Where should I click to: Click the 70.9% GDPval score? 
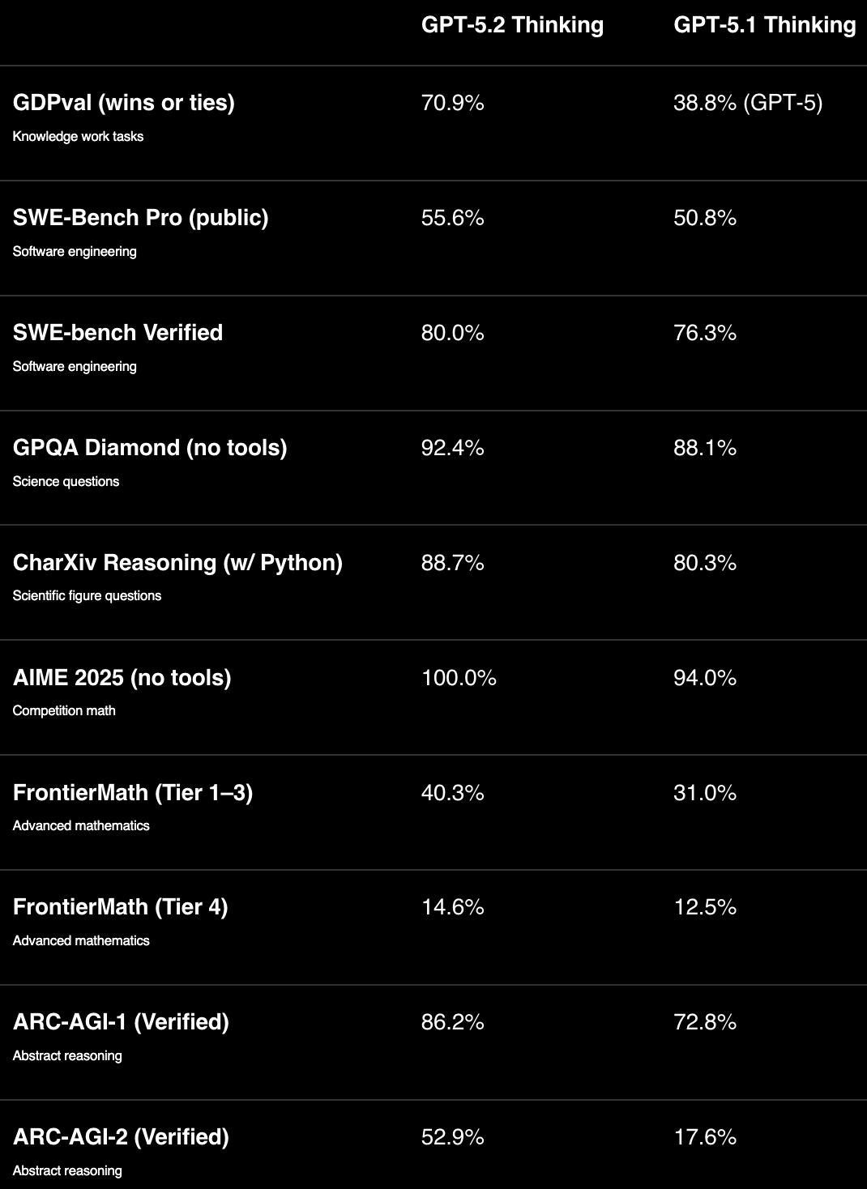pos(452,103)
